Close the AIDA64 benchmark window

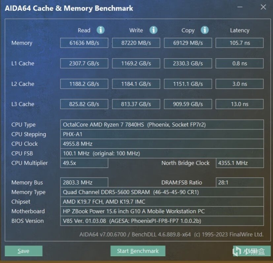click(263, 7)
